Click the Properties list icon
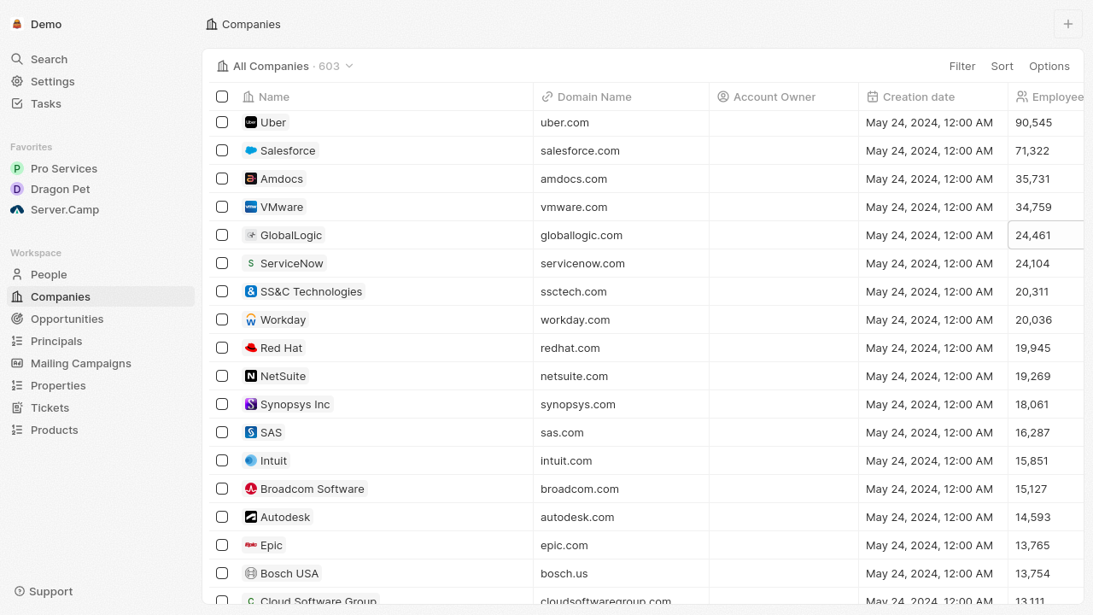1093x615 pixels. coord(17,385)
